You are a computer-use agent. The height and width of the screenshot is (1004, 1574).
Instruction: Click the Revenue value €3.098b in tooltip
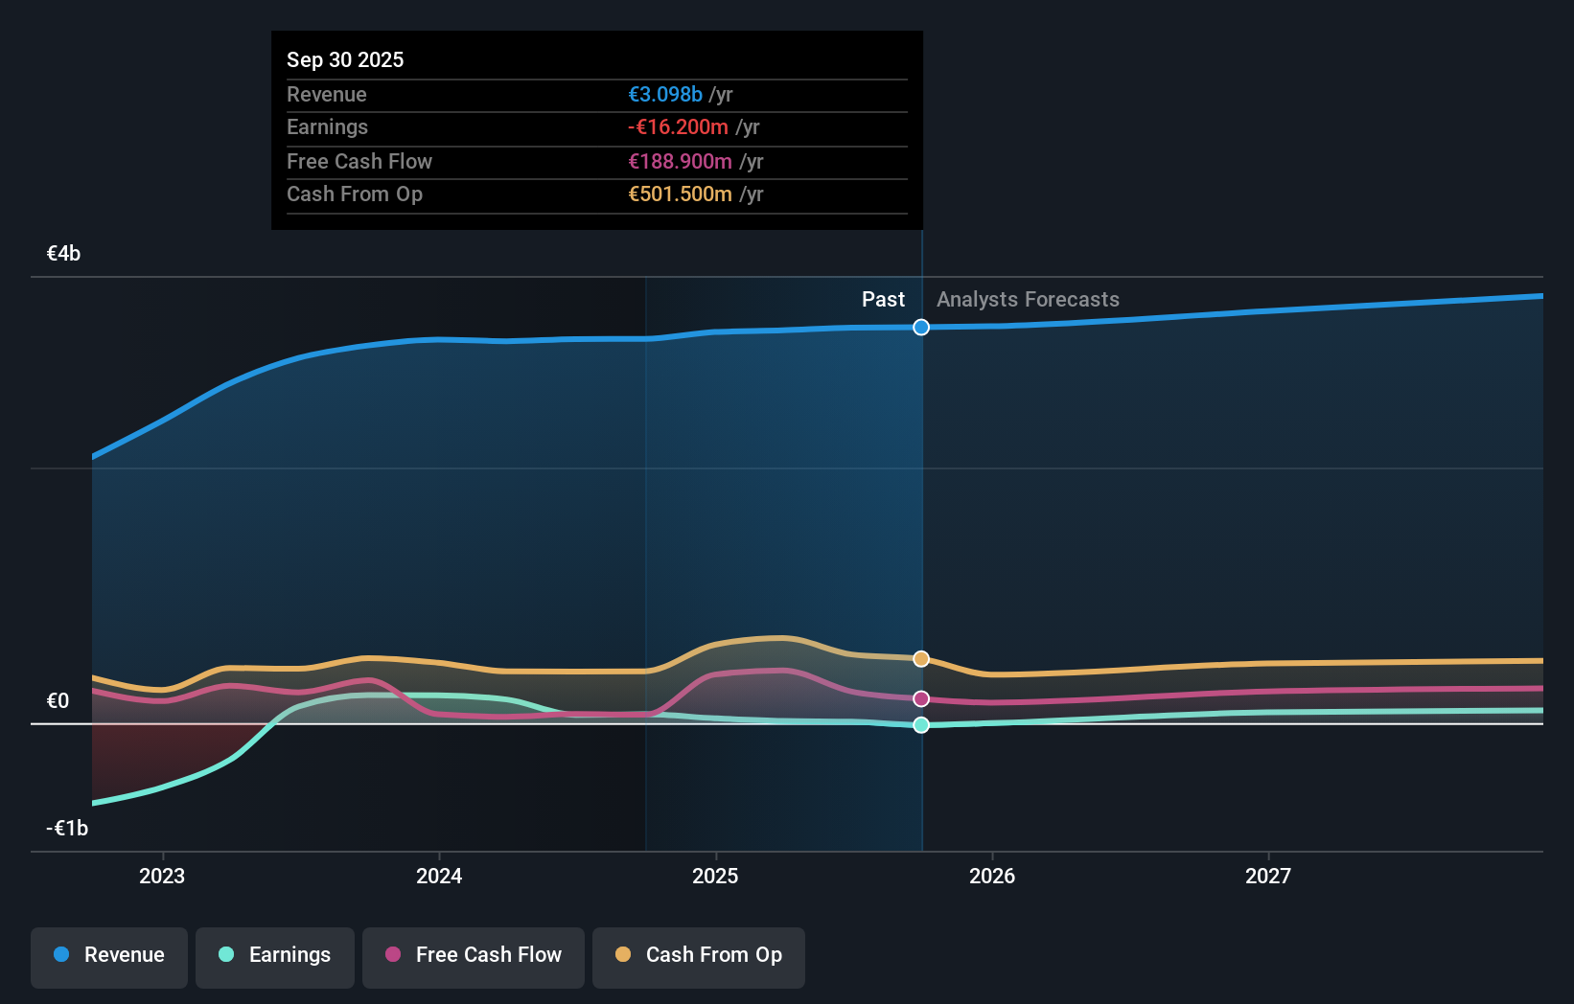point(664,95)
